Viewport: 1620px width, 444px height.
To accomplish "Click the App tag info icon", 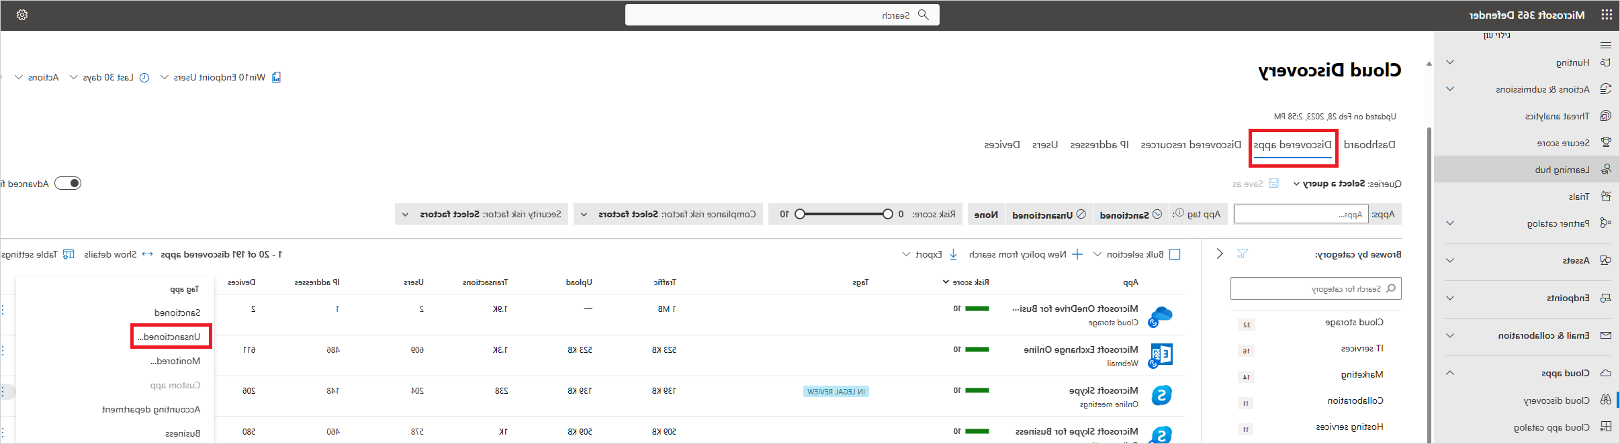I will tap(1179, 214).
